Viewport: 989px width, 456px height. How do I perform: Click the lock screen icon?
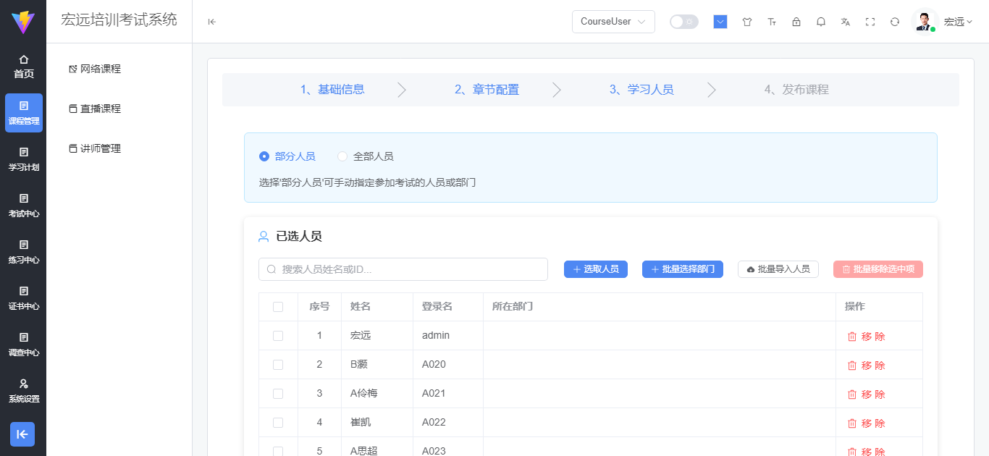click(796, 22)
